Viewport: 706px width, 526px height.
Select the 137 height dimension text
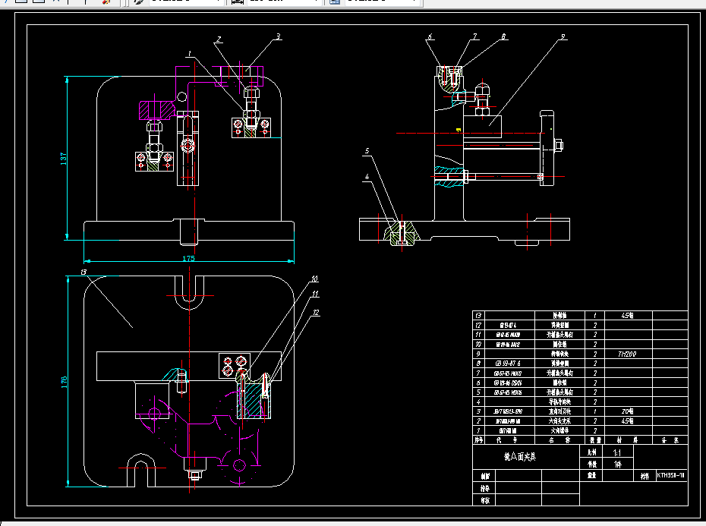[x=64, y=159]
